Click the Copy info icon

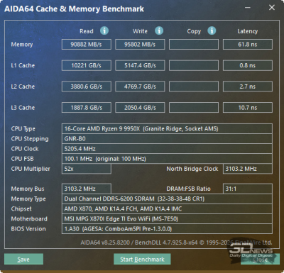[x=212, y=30]
